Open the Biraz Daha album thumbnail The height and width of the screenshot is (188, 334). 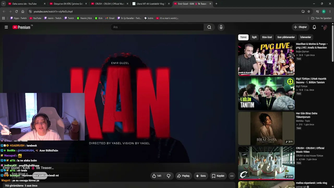[x=266, y=128]
